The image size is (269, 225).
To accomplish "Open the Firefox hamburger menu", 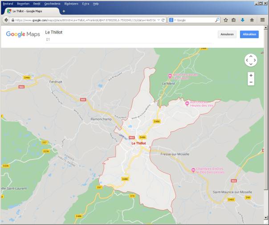I will [x=262, y=20].
